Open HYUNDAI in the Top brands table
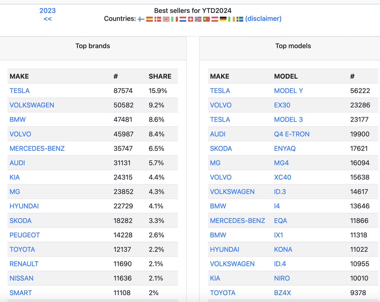This screenshot has width=380, height=302. pyautogui.click(x=24, y=206)
